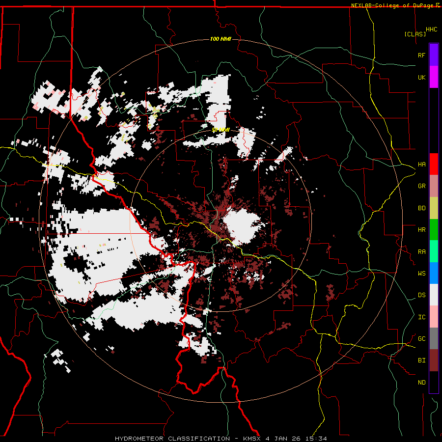Click the RF legend label
442x442 pixels.
421,55
